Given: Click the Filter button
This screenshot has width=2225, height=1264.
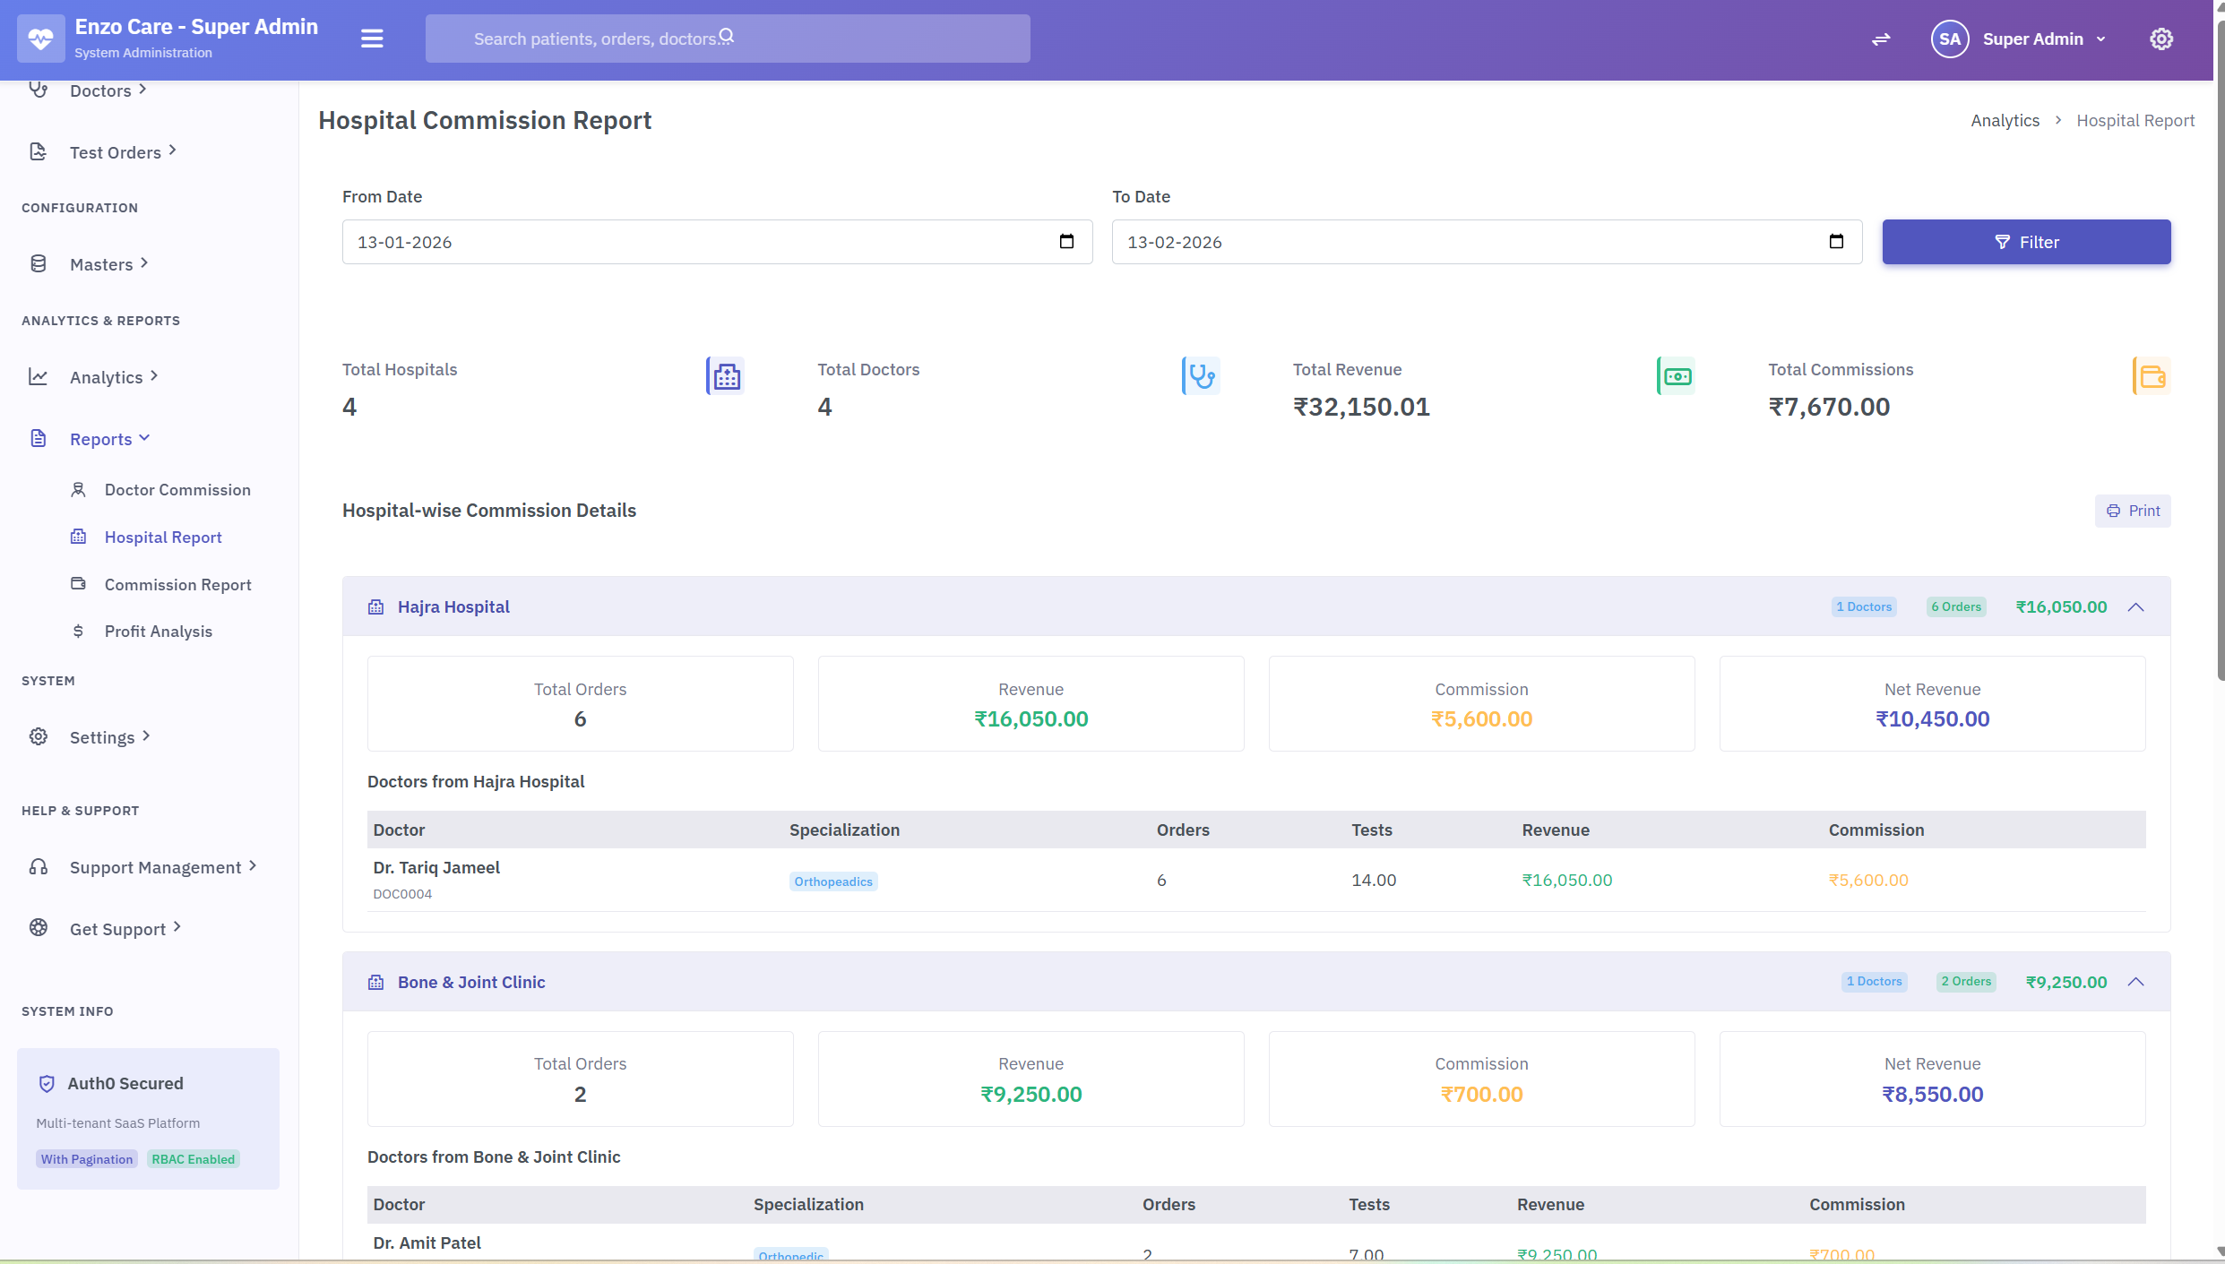Looking at the screenshot, I should 2027,241.
